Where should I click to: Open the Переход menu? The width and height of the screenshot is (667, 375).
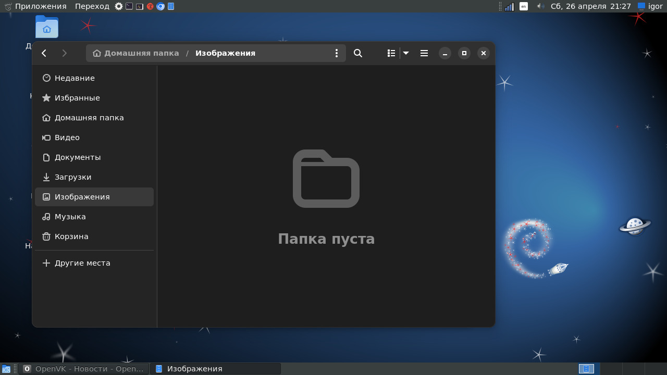(x=92, y=6)
